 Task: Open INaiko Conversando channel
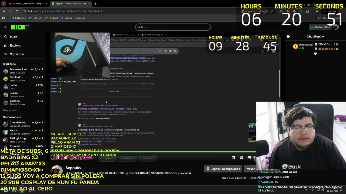[23, 95]
